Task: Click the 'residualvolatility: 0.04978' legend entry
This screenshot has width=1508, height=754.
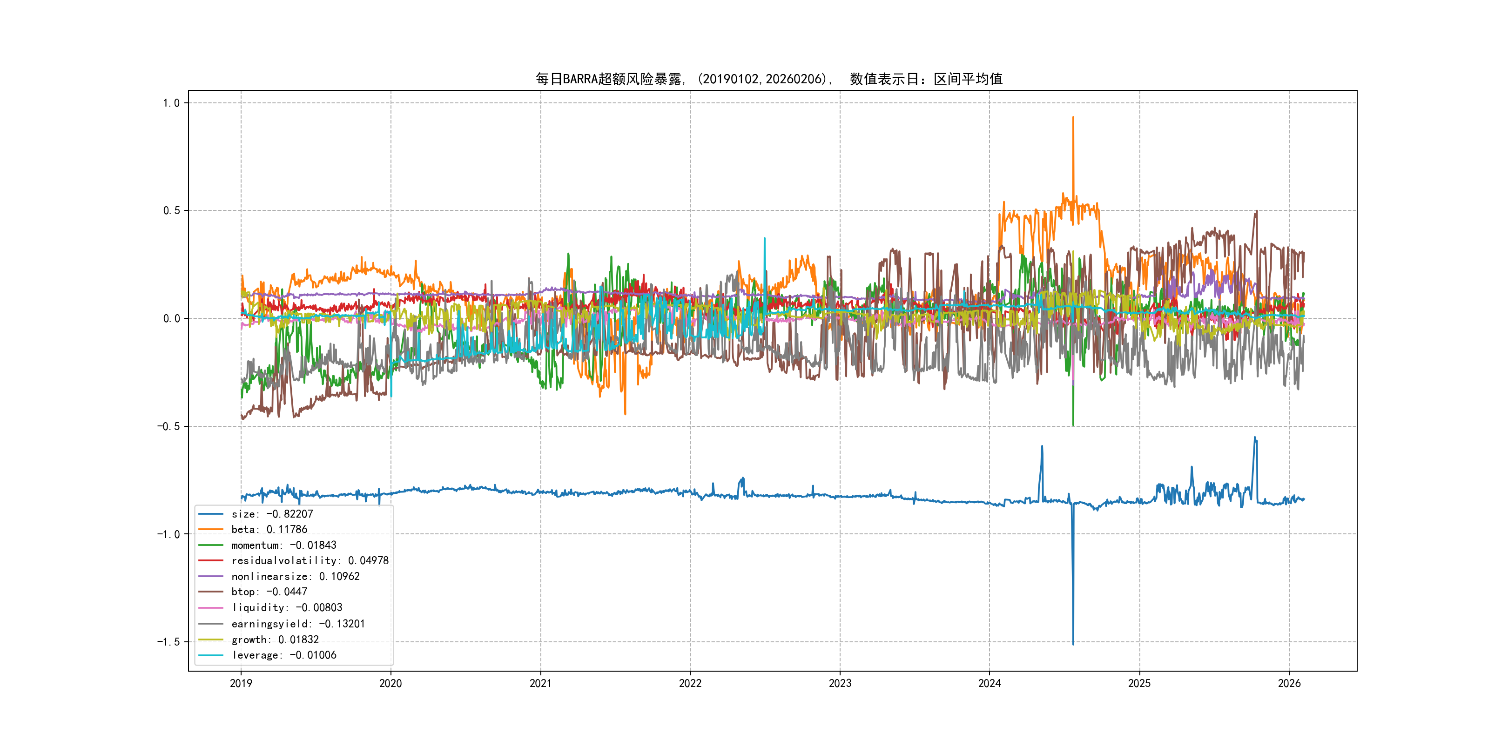Action: pos(310,561)
